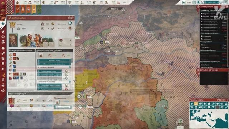Click acceptance indicator beside Предложение союза
229x129 pixels.
[67, 71]
